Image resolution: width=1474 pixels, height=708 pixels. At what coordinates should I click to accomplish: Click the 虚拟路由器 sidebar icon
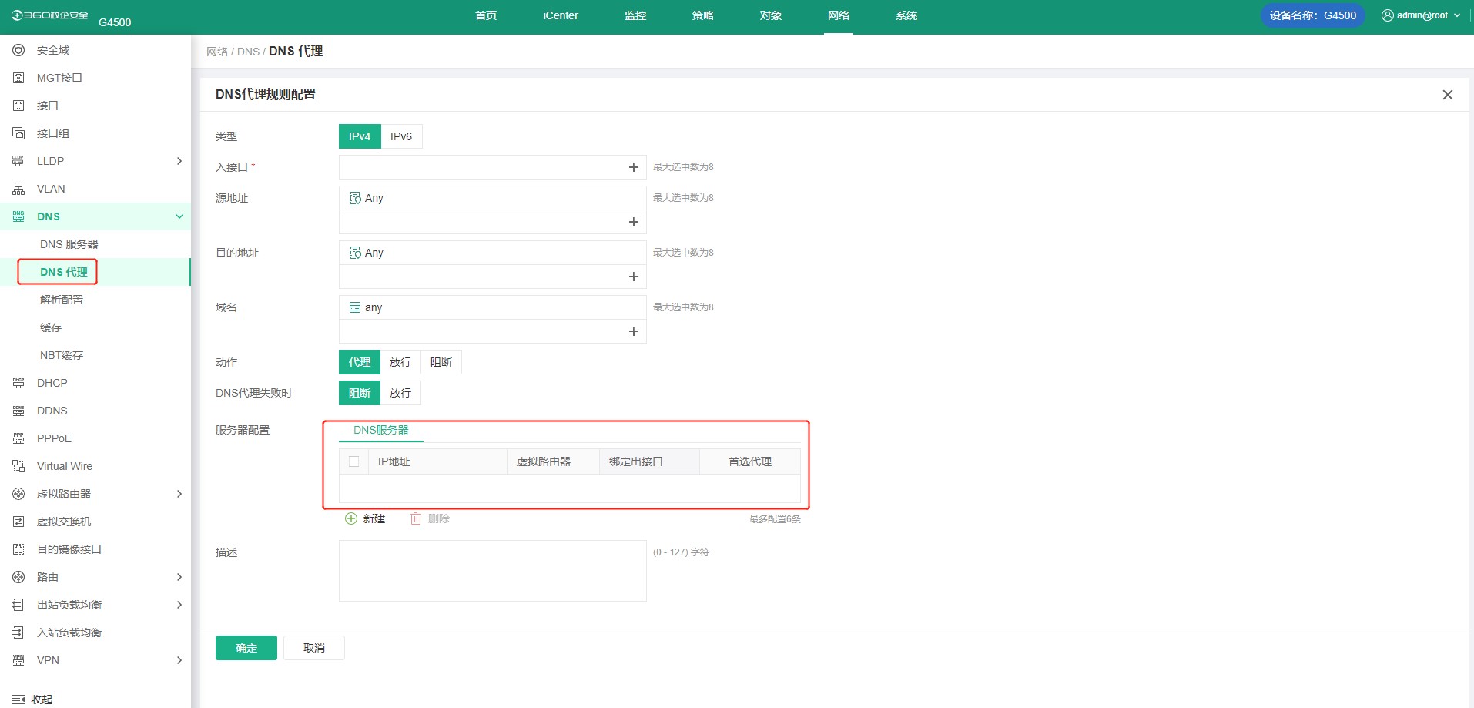coord(18,494)
